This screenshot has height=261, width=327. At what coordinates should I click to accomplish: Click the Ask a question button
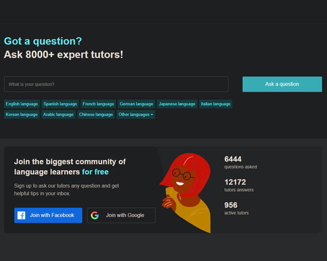coord(282,84)
